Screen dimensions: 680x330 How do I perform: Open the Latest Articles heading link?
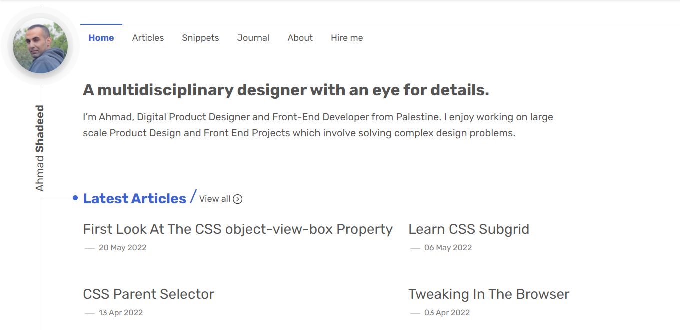pyautogui.click(x=134, y=198)
